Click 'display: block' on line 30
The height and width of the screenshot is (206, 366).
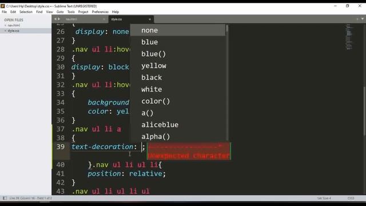[x=100, y=67]
